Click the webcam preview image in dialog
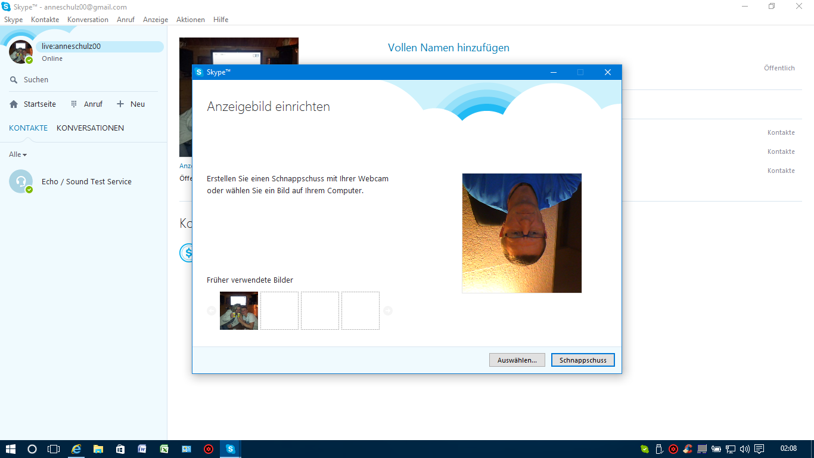 [x=522, y=233]
